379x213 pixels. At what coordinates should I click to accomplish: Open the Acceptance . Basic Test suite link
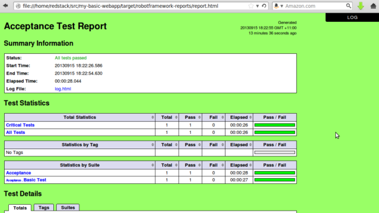(26, 180)
